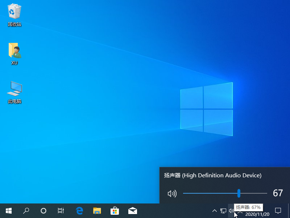Viewport: 290px width, 218px height.
Task: Open Cortana from the taskbar
Action: (43, 211)
